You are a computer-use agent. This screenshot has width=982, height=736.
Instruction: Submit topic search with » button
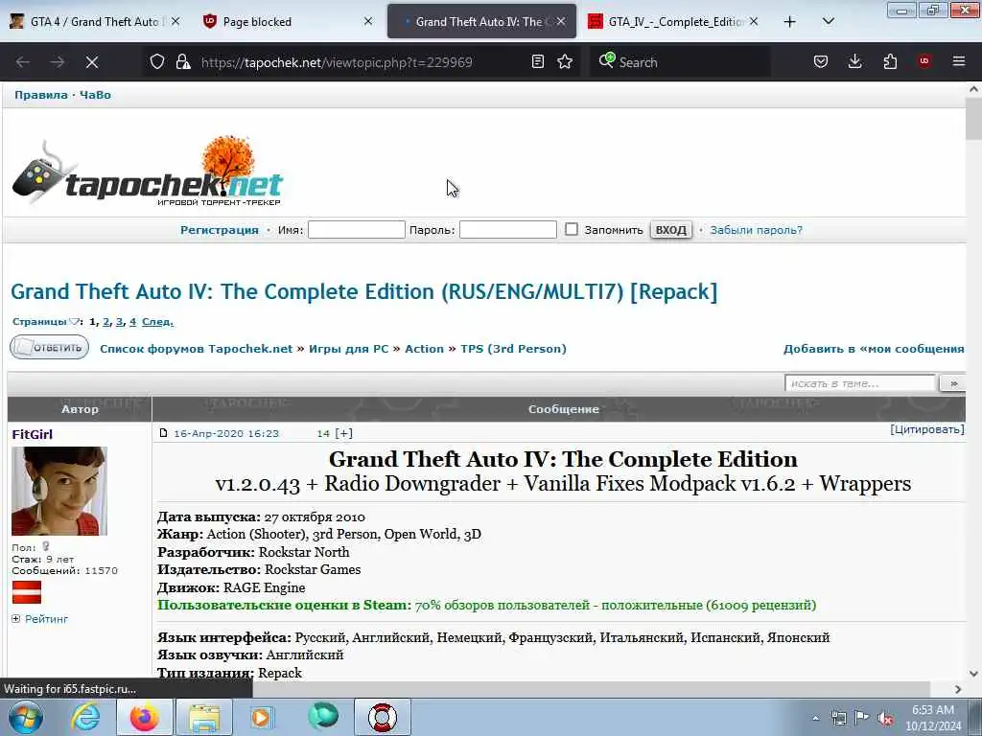click(x=952, y=383)
